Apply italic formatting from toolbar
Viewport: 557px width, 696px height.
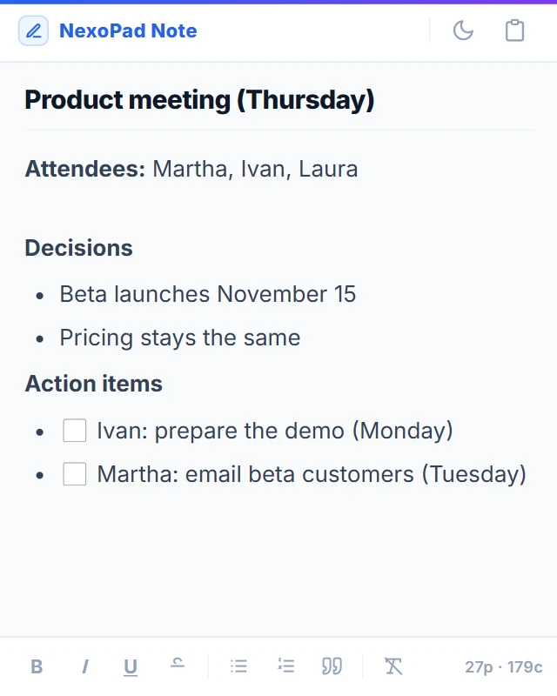click(84, 666)
